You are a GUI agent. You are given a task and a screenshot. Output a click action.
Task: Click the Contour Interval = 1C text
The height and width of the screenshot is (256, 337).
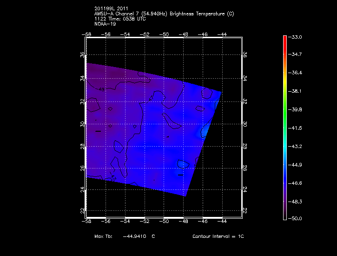[218, 236]
